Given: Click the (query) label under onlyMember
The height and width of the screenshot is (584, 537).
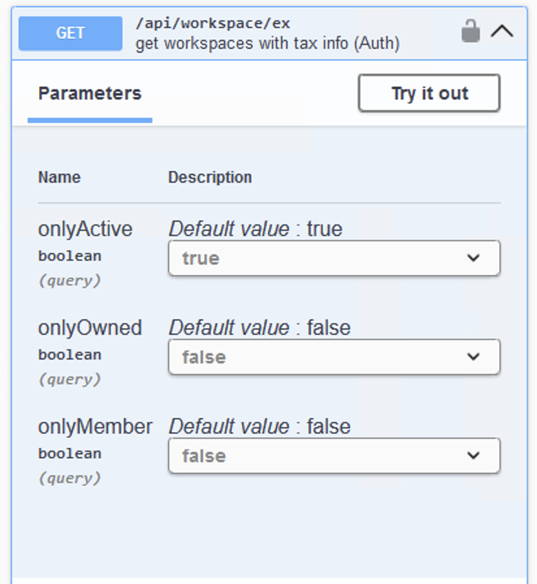Looking at the screenshot, I should point(70,479).
